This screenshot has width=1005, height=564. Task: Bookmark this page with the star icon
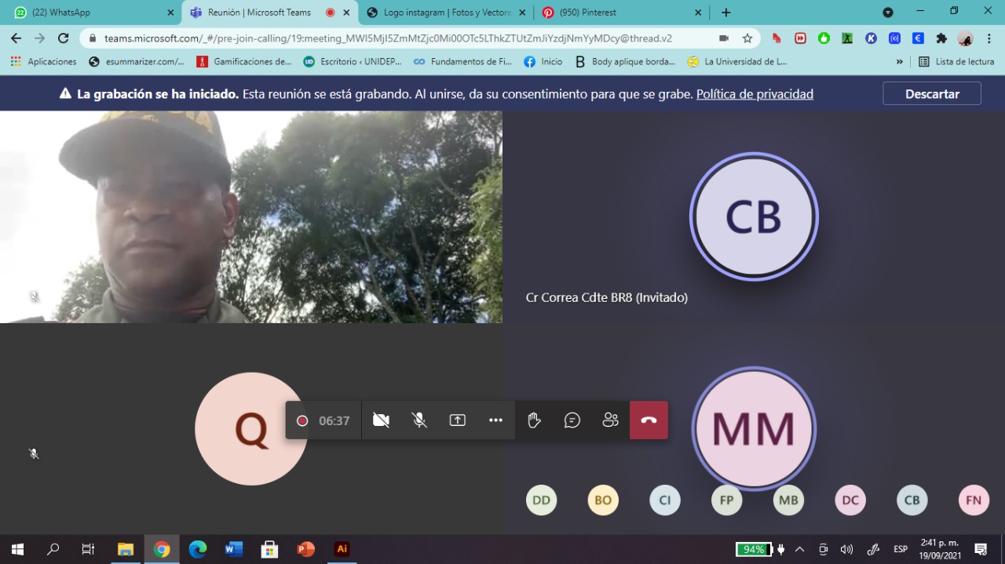747,38
